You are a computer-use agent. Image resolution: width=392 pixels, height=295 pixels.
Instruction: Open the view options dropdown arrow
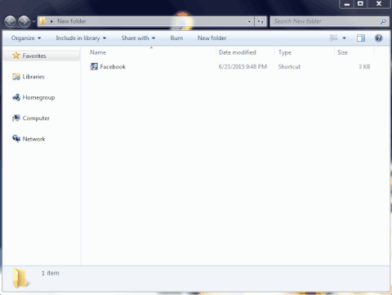[344, 38]
